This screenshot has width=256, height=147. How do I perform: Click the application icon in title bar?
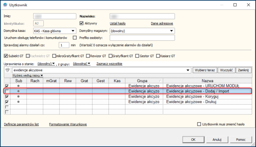point(5,5)
